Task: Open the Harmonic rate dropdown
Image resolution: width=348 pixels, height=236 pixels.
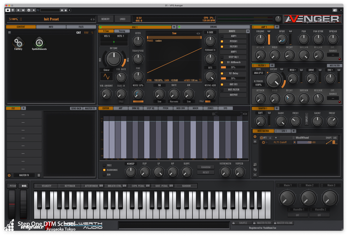Action: coord(174,101)
